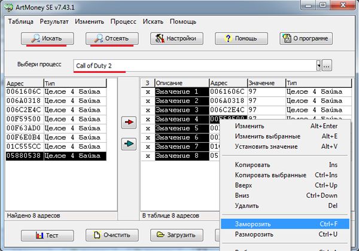This screenshot has height=251, width=359.
Task: Click the Загрузить load button
Action: click(x=177, y=235)
